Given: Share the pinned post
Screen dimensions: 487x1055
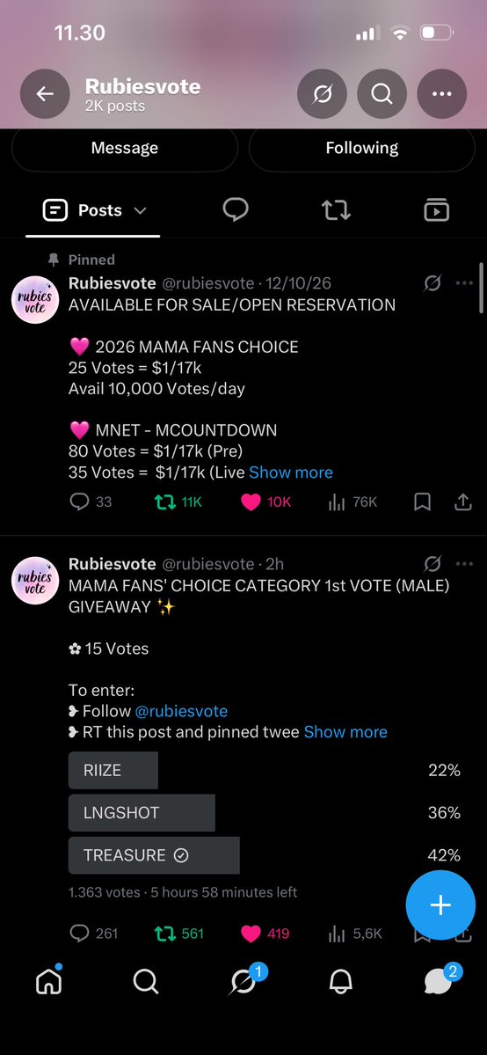Looking at the screenshot, I should [463, 502].
